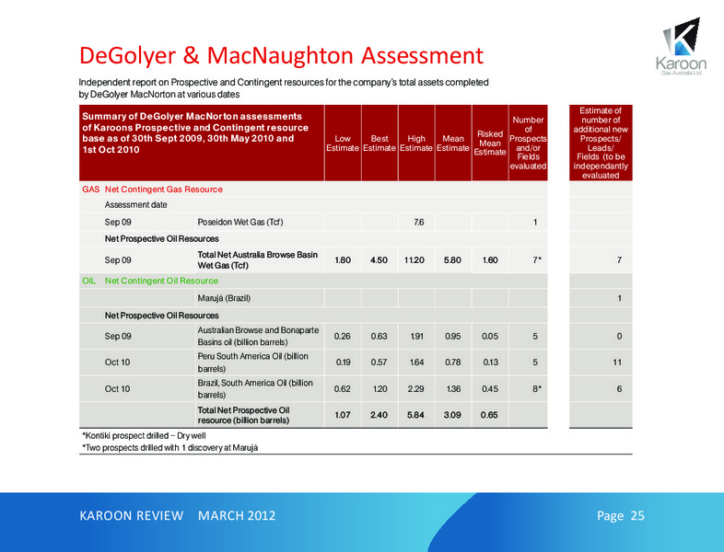Viewport: 724px width, 552px height.
Task: Click Australian basins best estimate 0.63
Action: pyautogui.click(x=380, y=336)
